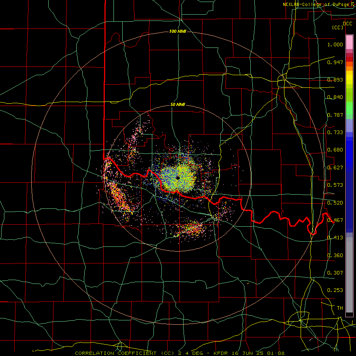
Task: Click the 0.253 scale value
Action: tap(335, 290)
